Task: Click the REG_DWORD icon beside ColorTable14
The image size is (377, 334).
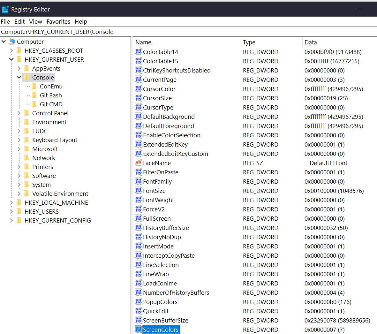Action: pyautogui.click(x=138, y=52)
